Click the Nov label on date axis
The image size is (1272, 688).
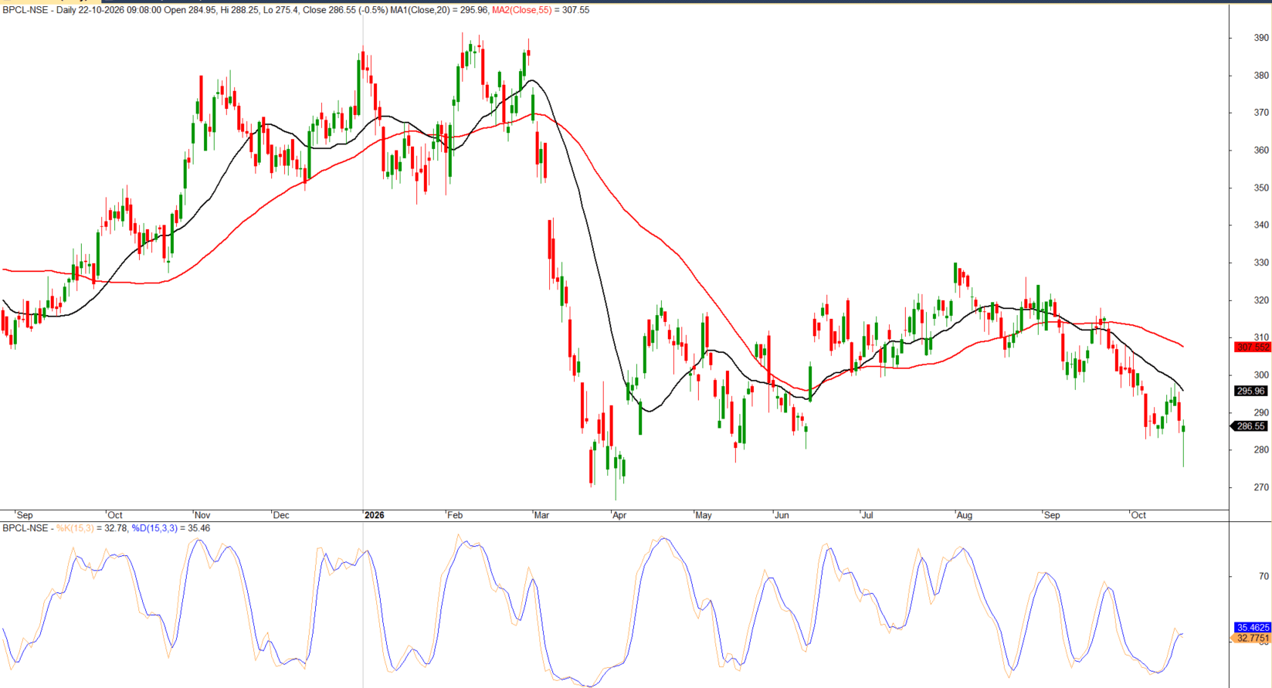coord(202,515)
